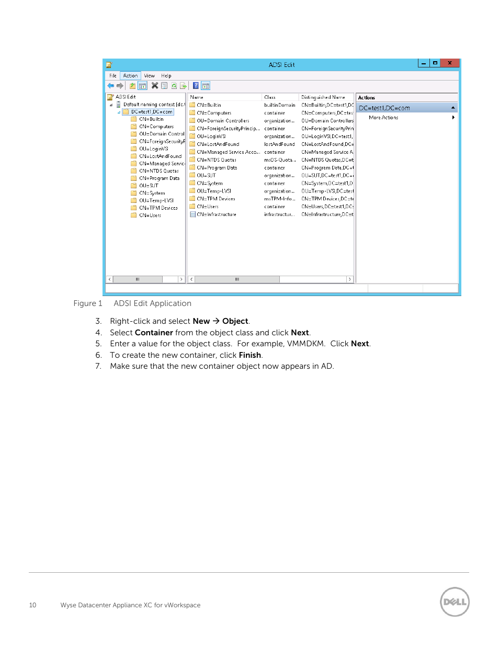Toggle Show/Hide Console Tree icon

142,86
